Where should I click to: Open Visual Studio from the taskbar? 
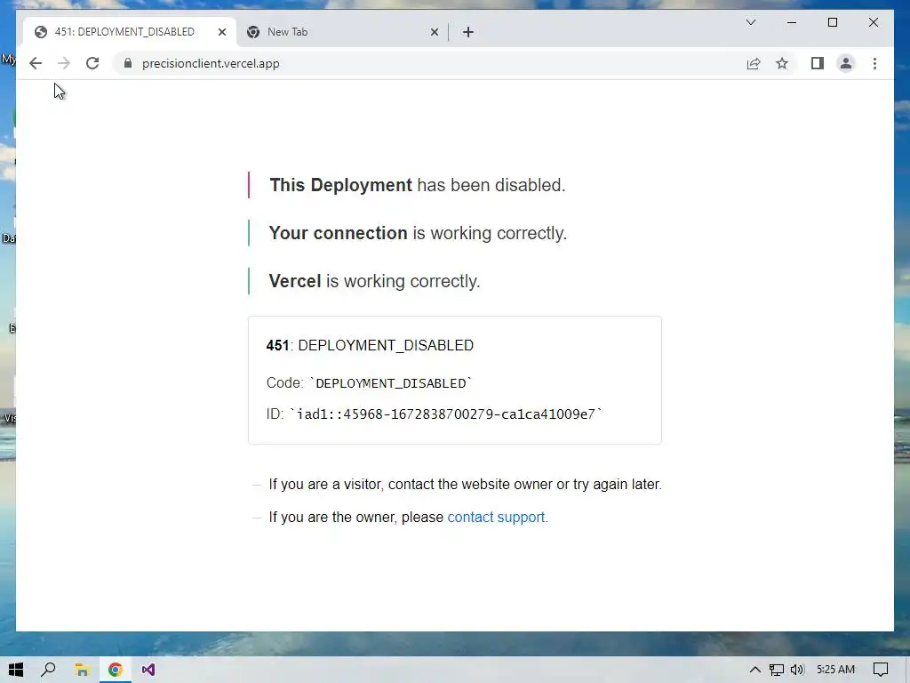(x=148, y=670)
